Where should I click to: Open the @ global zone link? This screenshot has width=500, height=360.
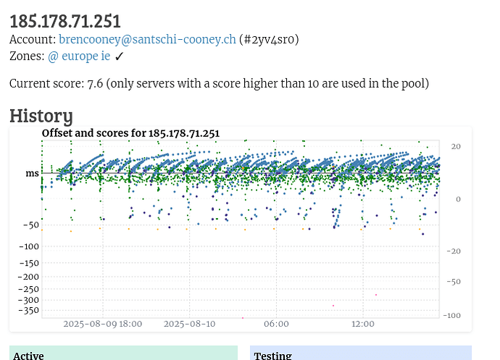click(x=53, y=56)
